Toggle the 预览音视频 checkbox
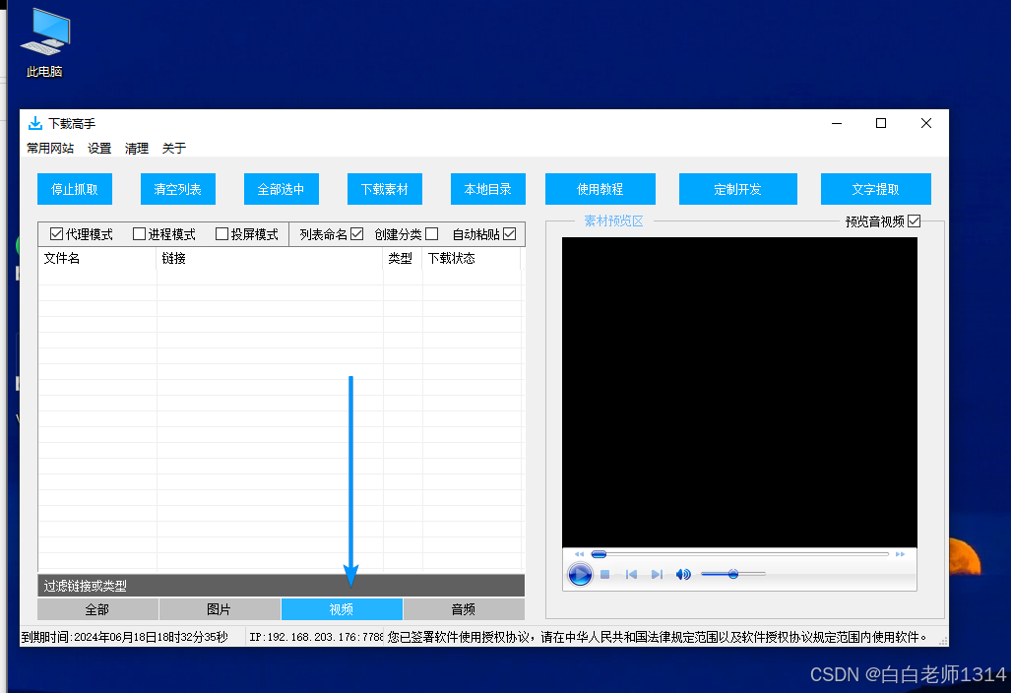The height and width of the screenshot is (693, 1011). [x=914, y=221]
